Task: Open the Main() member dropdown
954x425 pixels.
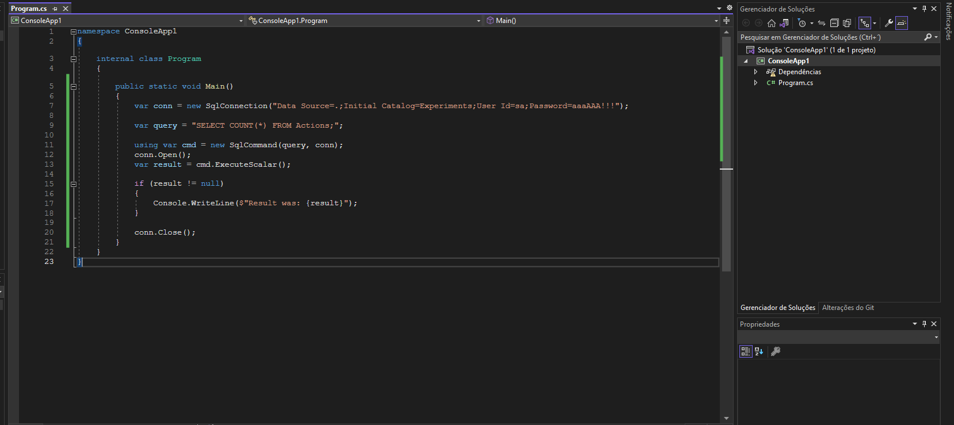Action: pos(602,21)
